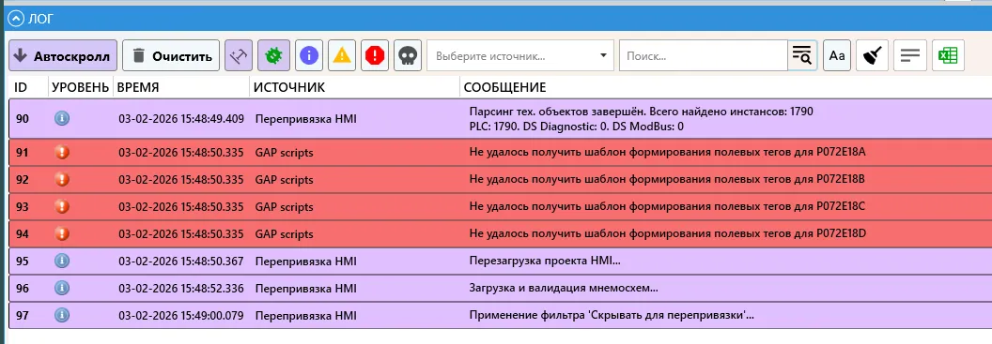Click the broom clear filter icon
Image resolution: width=992 pixels, height=344 pixels.
coord(874,55)
